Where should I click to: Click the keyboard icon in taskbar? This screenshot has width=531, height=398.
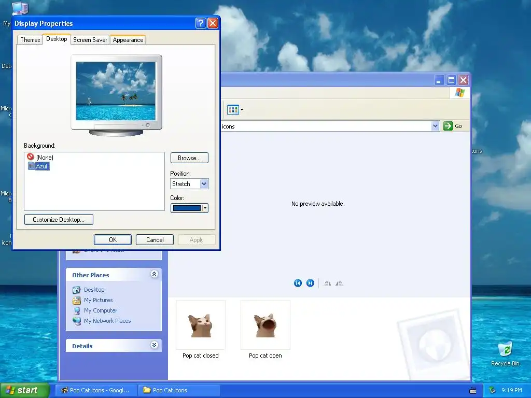coord(473,391)
